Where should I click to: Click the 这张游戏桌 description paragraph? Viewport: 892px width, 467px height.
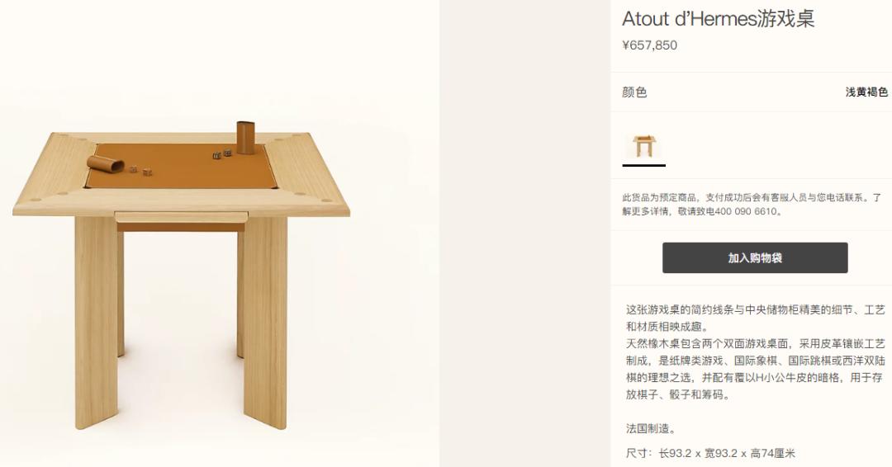point(756,351)
